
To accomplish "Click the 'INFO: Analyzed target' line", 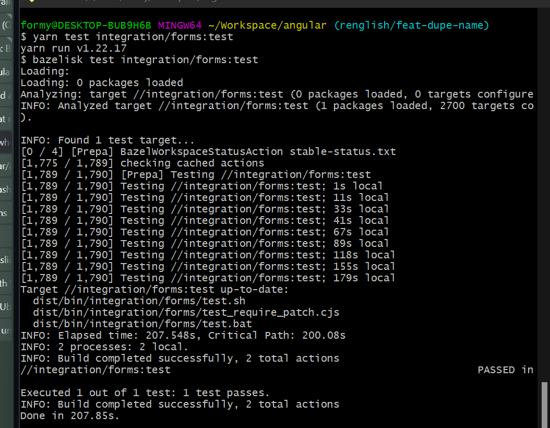I will coord(277,106).
